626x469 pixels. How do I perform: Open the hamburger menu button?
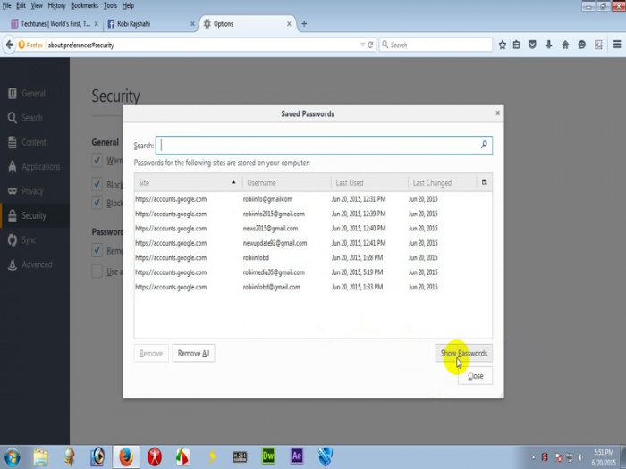(x=617, y=45)
